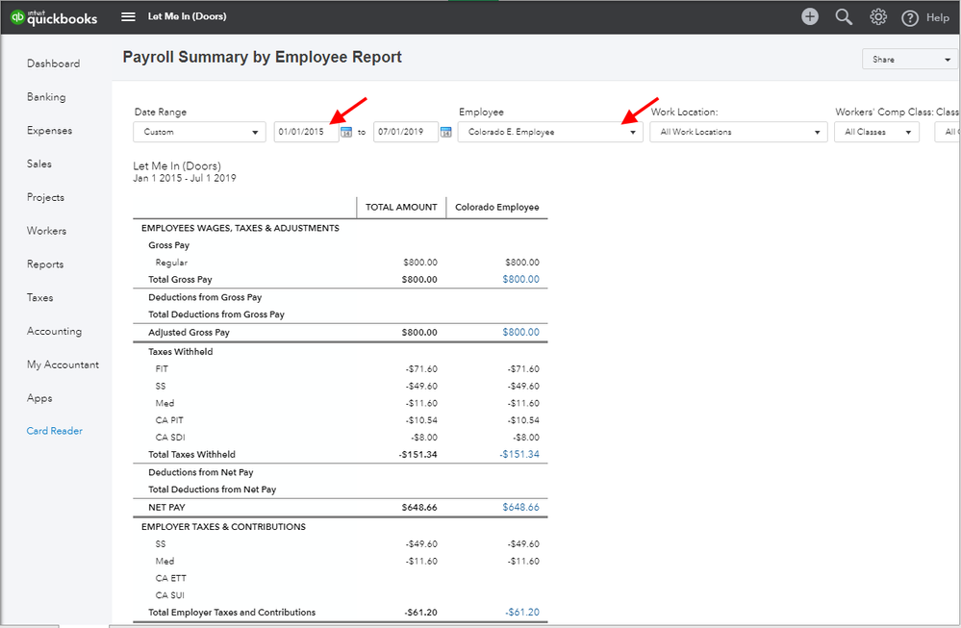The width and height of the screenshot is (961, 628).
Task: Go to Dashboard in sidebar
Action: pyautogui.click(x=53, y=63)
